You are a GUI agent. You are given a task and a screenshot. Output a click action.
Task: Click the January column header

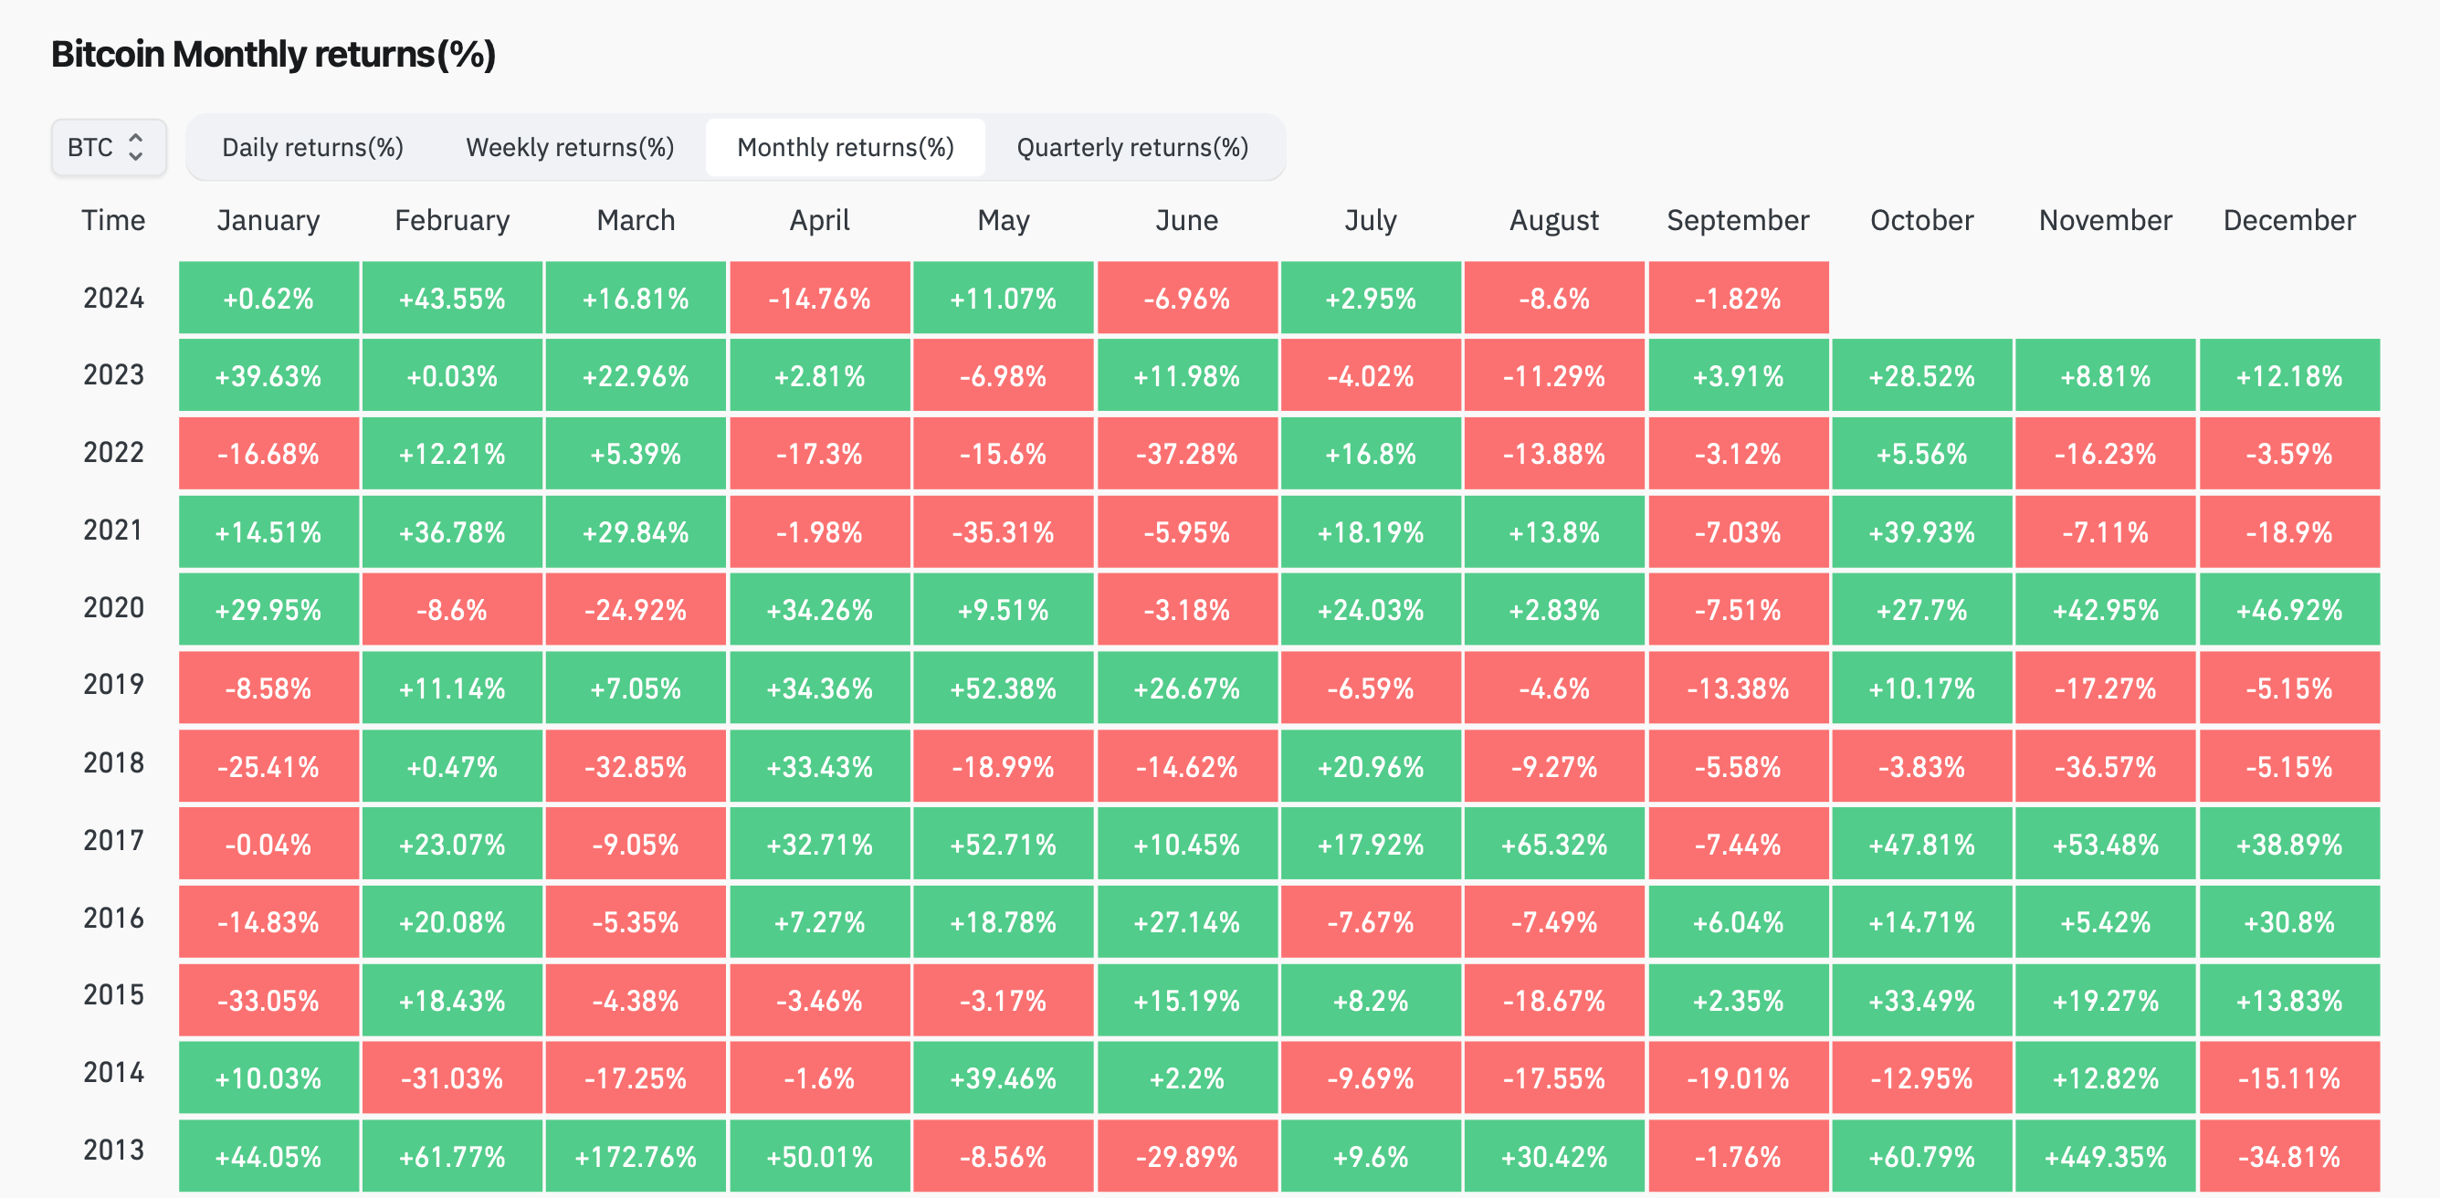(268, 221)
